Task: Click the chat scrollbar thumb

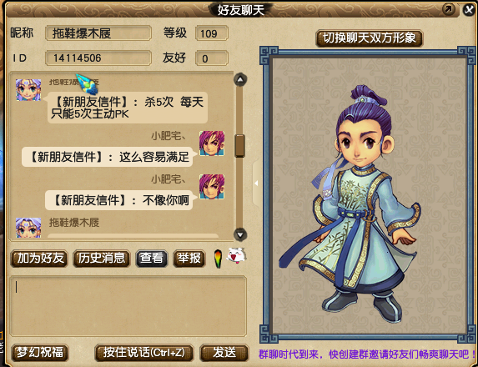Action: 240,146
